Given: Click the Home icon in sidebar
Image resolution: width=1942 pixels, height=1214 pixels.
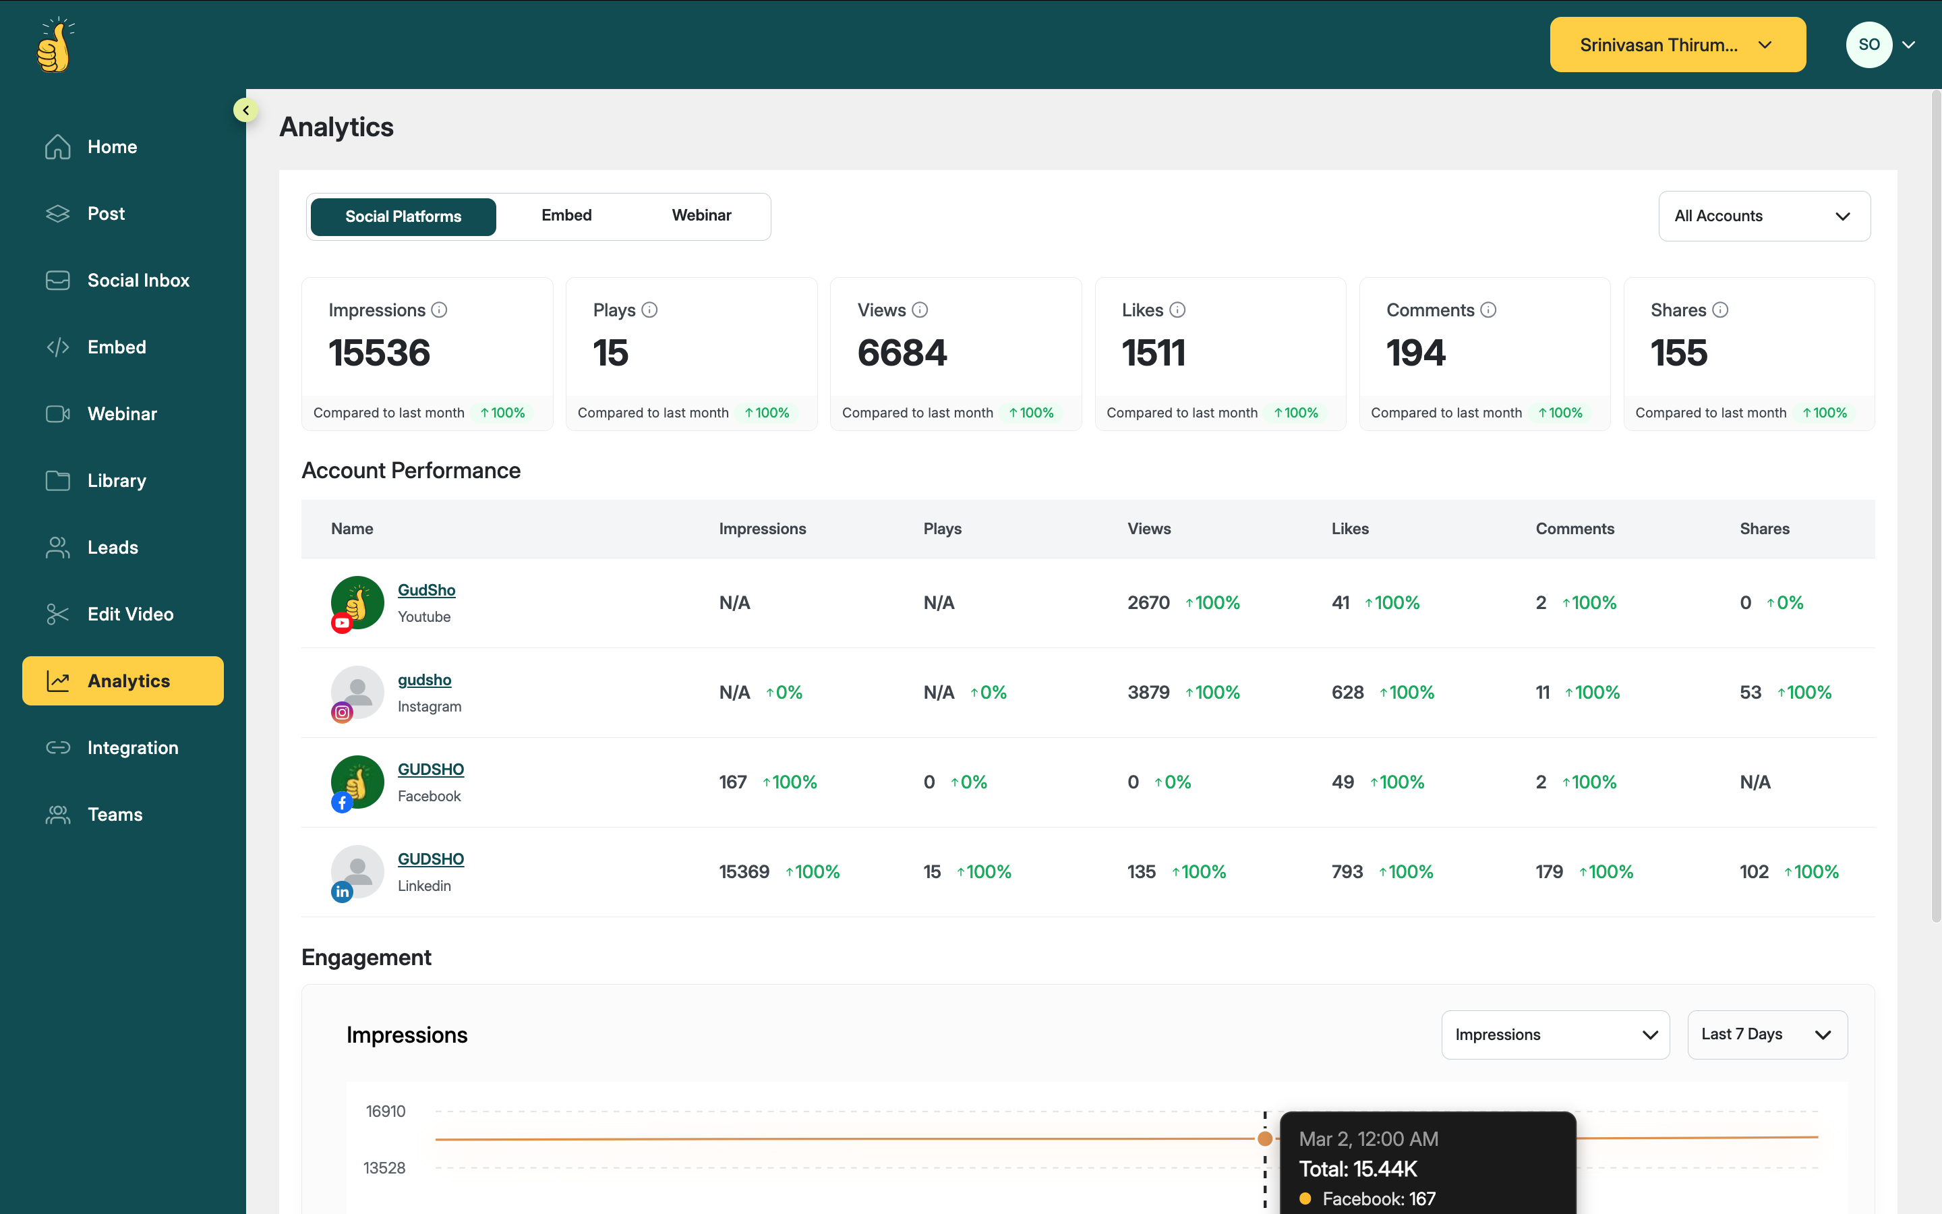Looking at the screenshot, I should coord(58,147).
